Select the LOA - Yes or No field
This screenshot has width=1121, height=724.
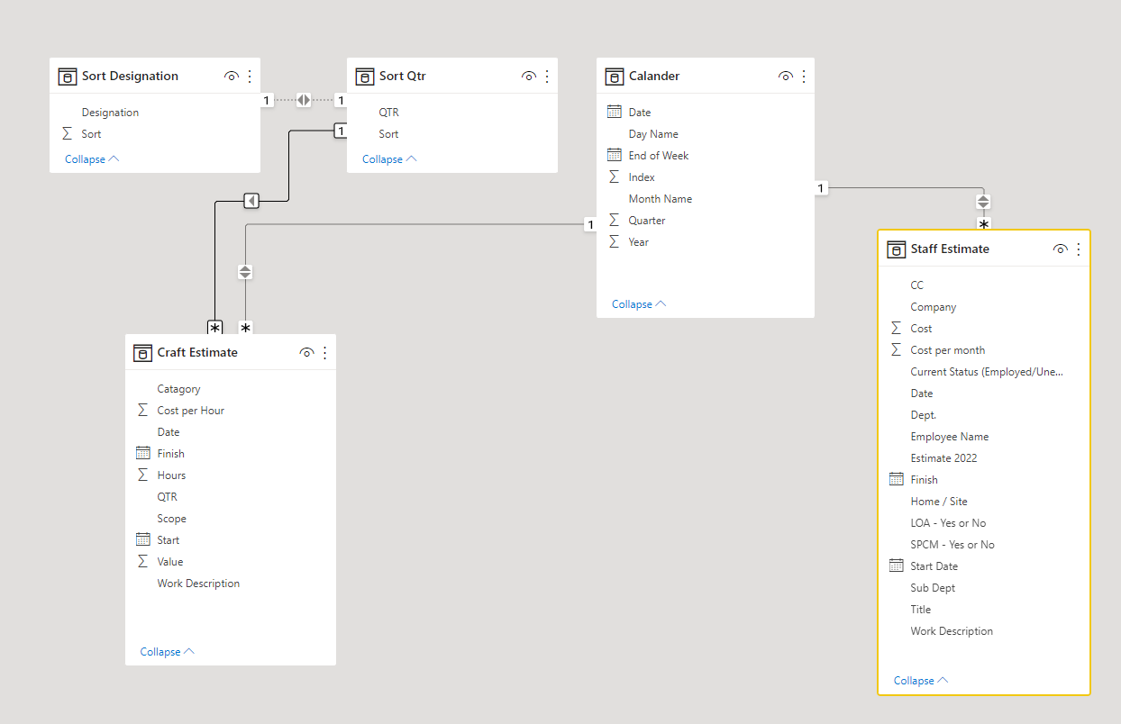coord(948,523)
